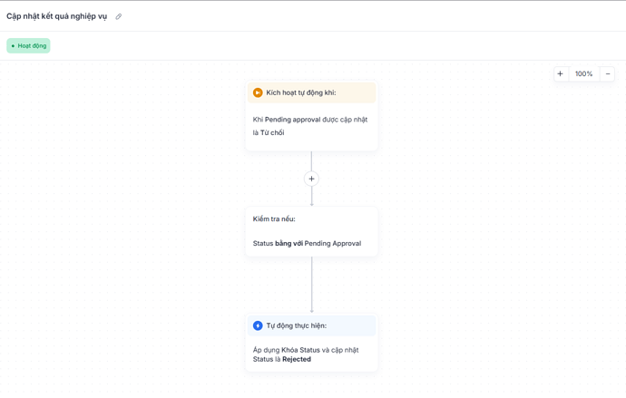Open the Tự động thực hiện action header
The height and width of the screenshot is (398, 626).
(311, 325)
